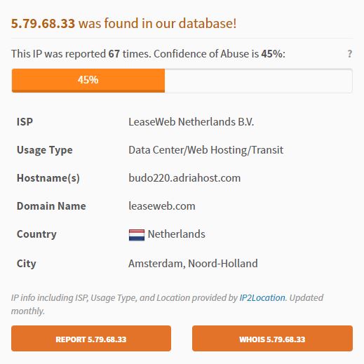Click the Amsterdam, Noord-Holland city value
The image size is (364, 364).
tap(193, 264)
